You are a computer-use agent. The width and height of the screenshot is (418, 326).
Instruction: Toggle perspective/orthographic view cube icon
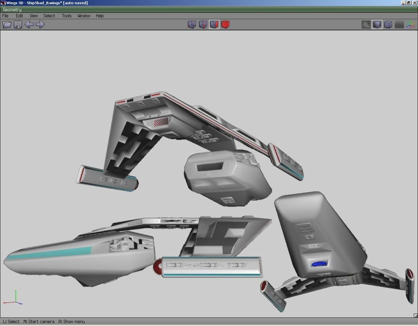pyautogui.click(x=388, y=24)
